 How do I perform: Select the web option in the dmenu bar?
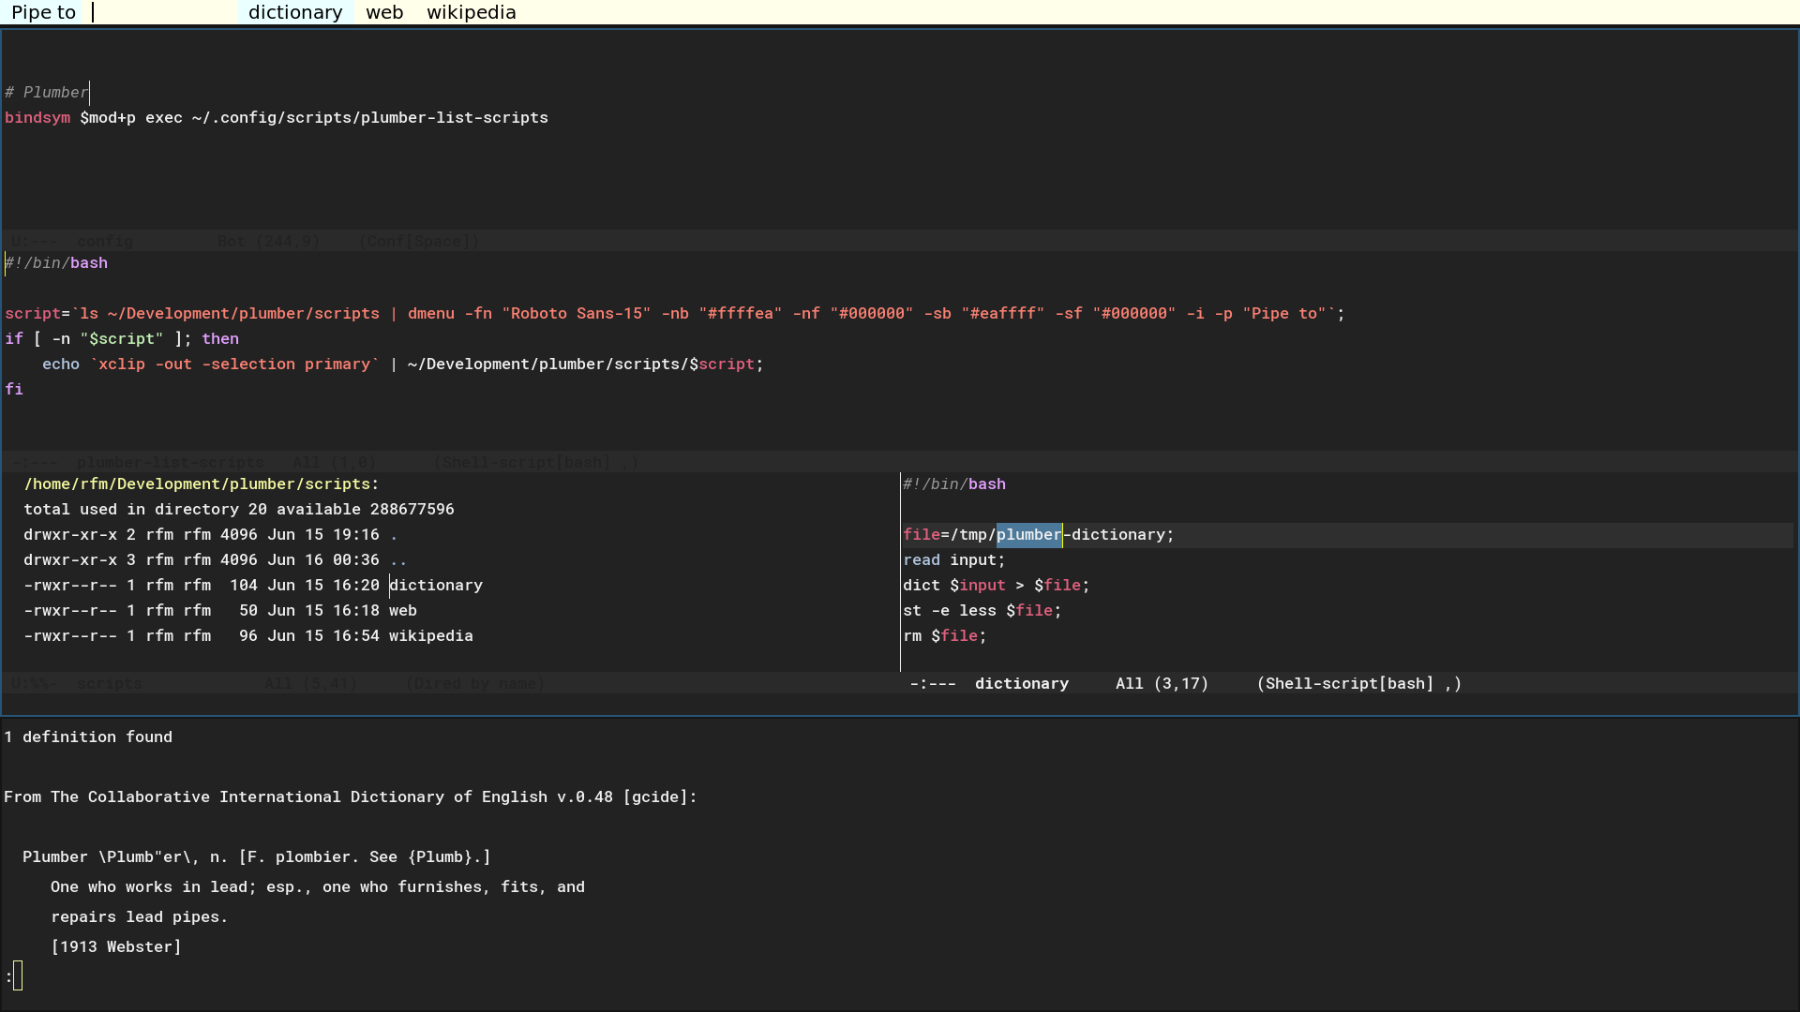(x=384, y=12)
